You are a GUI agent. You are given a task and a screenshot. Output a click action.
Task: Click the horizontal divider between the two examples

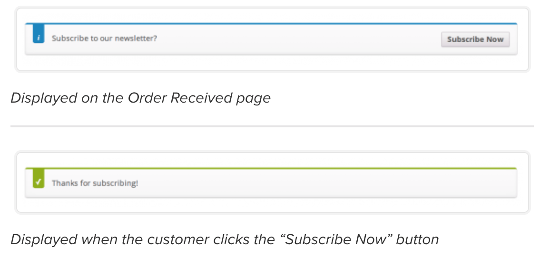pyautogui.click(x=272, y=126)
